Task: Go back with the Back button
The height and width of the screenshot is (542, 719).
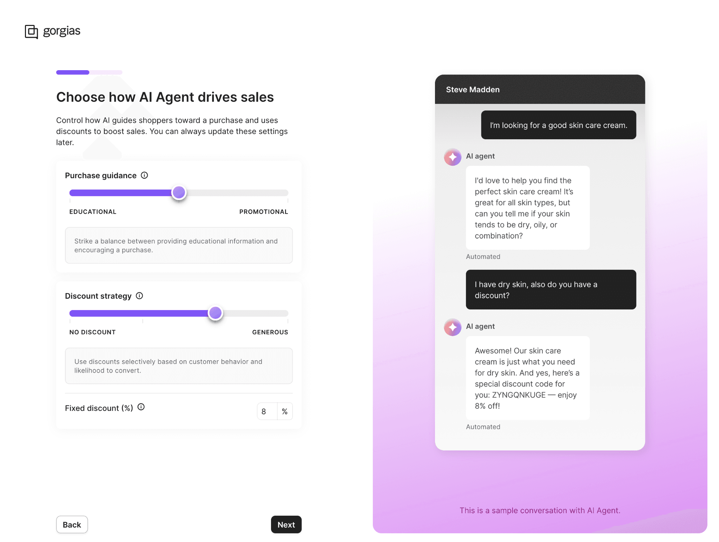Action: [72, 524]
